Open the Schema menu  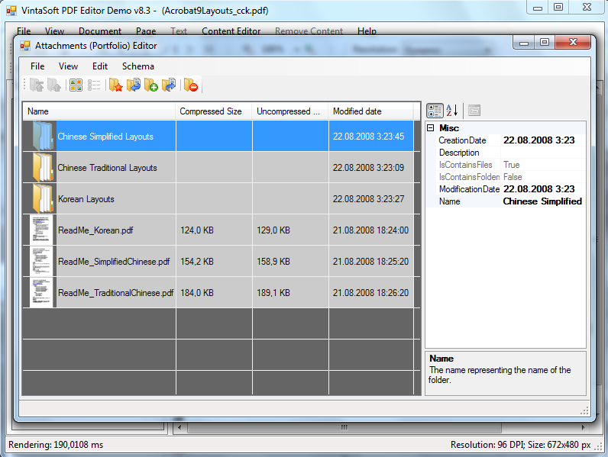138,66
